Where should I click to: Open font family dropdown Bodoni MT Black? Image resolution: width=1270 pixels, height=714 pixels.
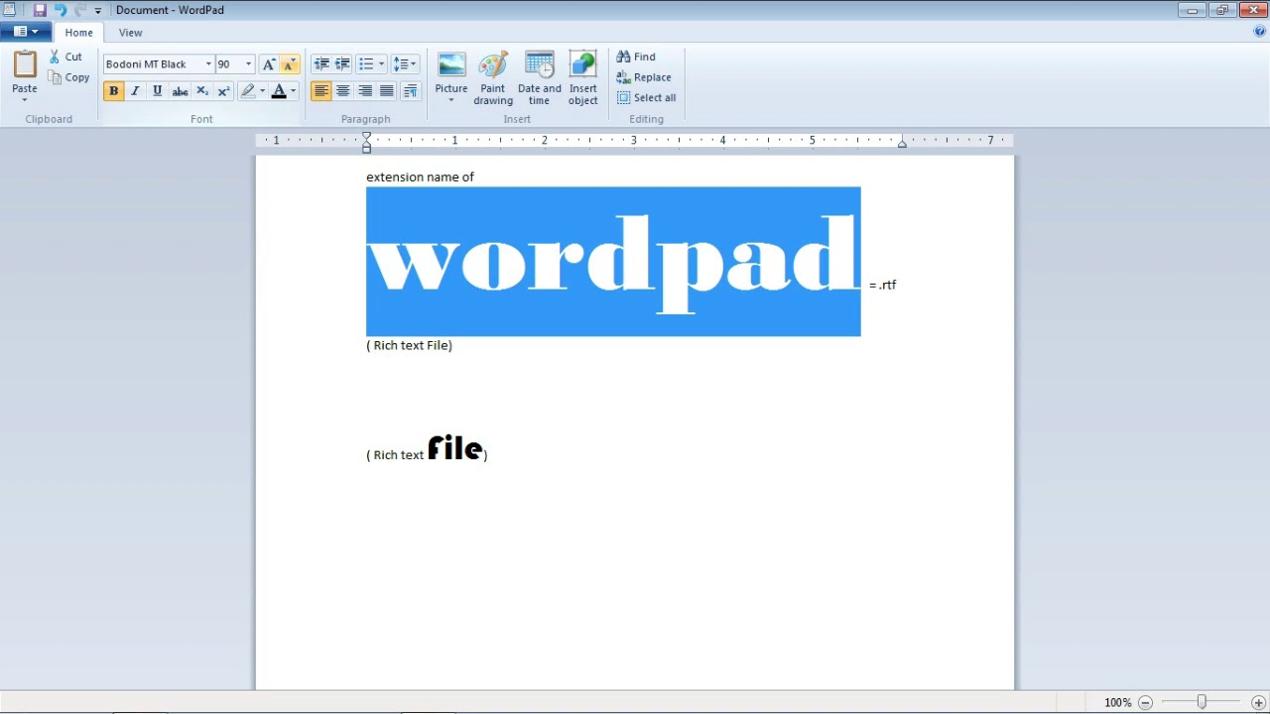point(208,64)
